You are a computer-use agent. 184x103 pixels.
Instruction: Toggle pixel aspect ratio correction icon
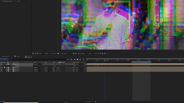click(96, 54)
